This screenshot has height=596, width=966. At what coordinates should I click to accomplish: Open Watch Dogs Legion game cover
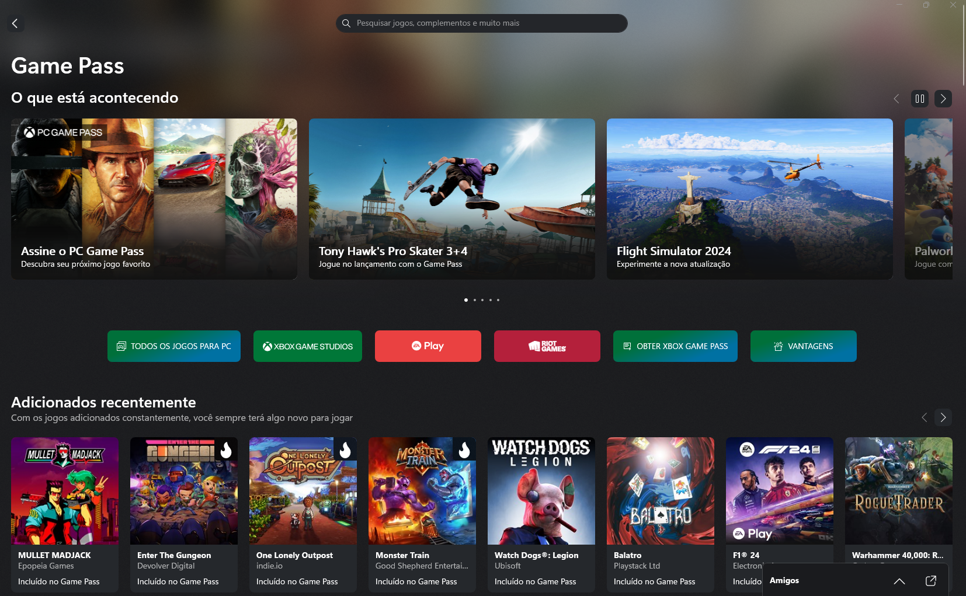tap(541, 491)
